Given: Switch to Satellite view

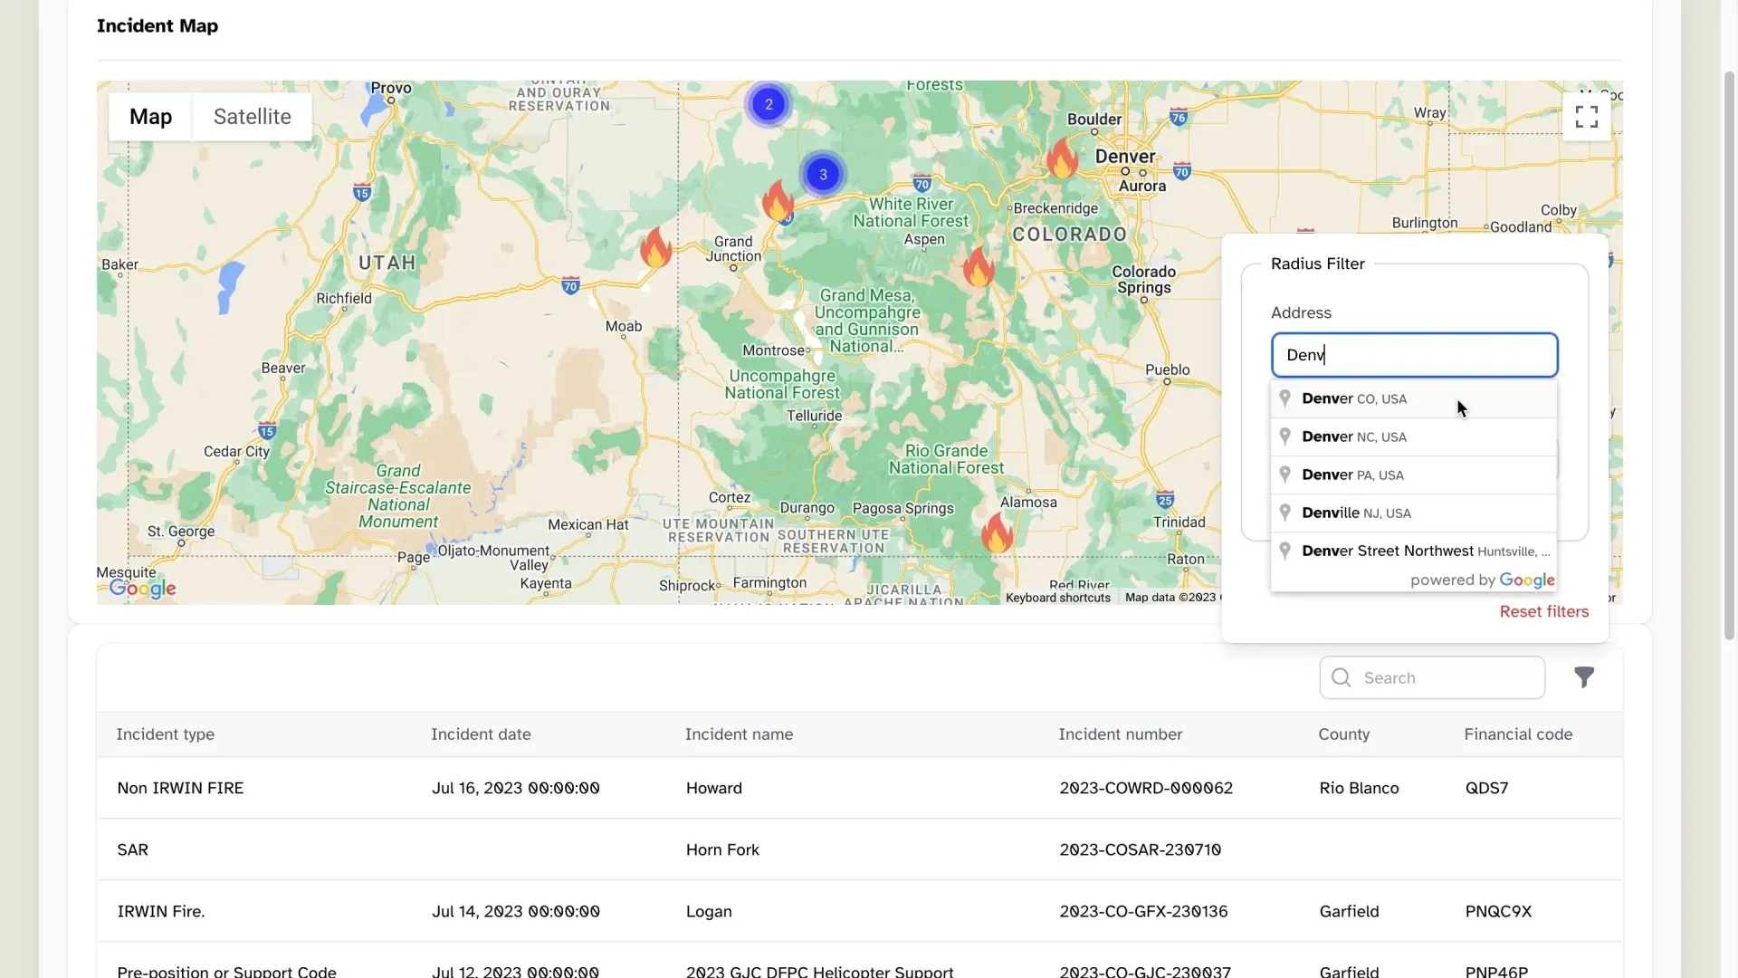Looking at the screenshot, I should click(x=252, y=117).
